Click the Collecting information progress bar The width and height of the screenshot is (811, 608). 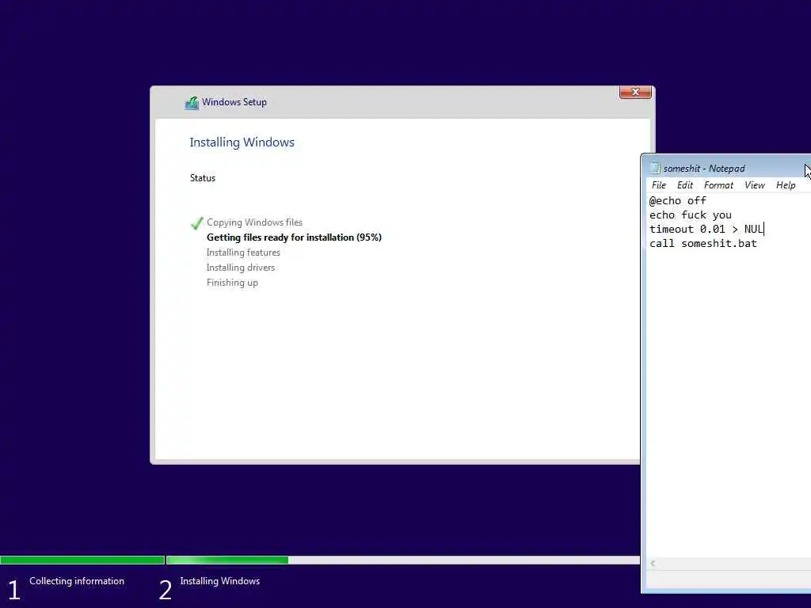click(x=82, y=560)
